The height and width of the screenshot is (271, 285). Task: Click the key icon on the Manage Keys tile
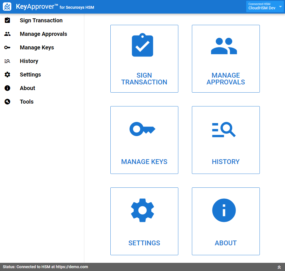click(x=143, y=129)
